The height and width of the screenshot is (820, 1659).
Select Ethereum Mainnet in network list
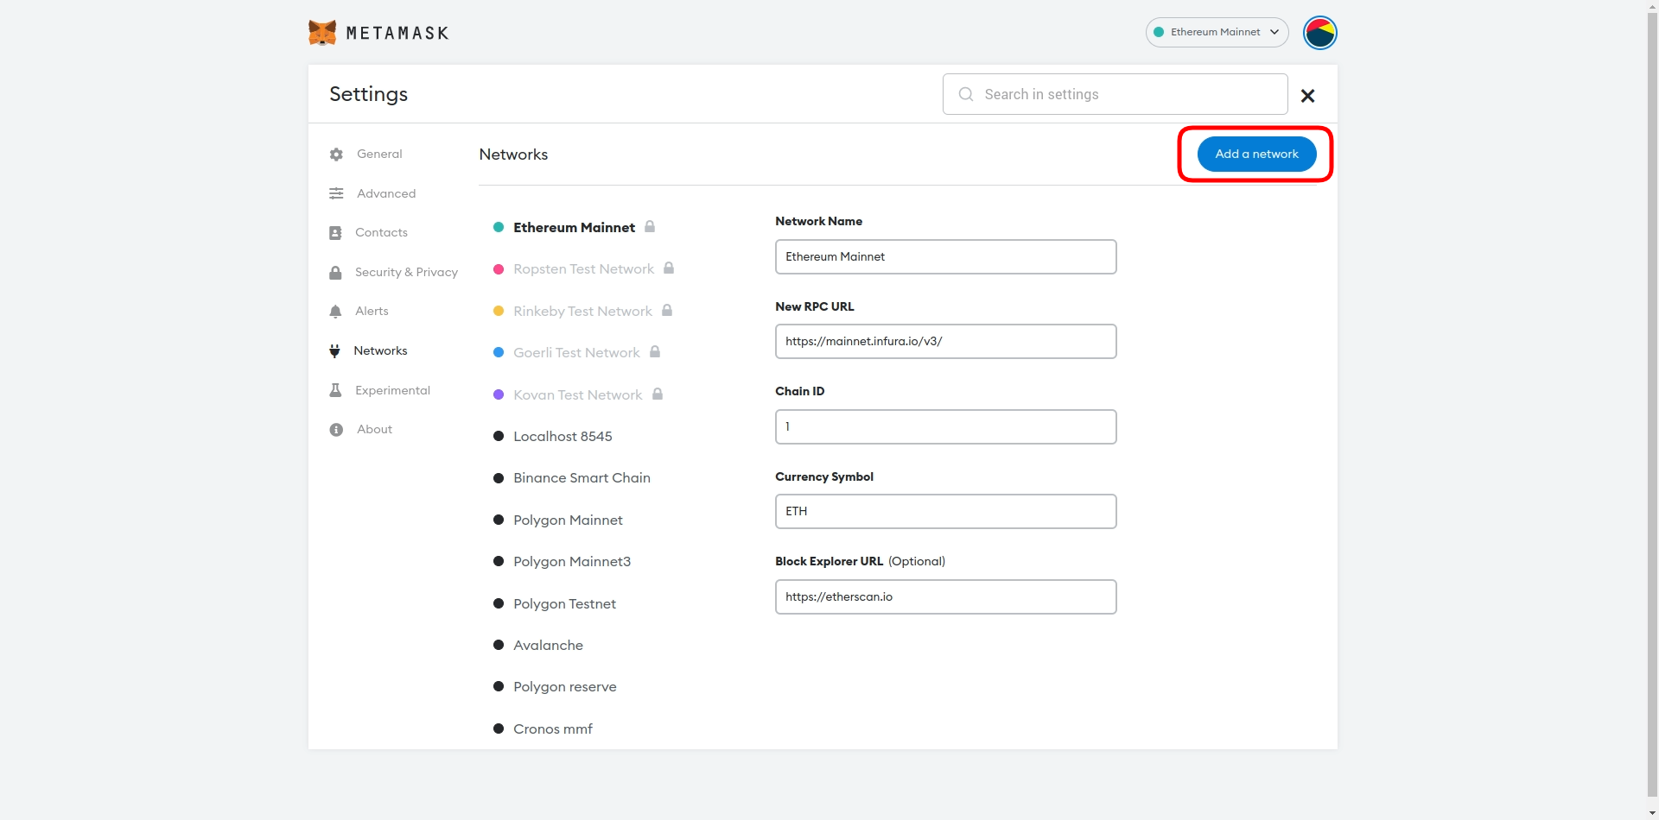(574, 227)
